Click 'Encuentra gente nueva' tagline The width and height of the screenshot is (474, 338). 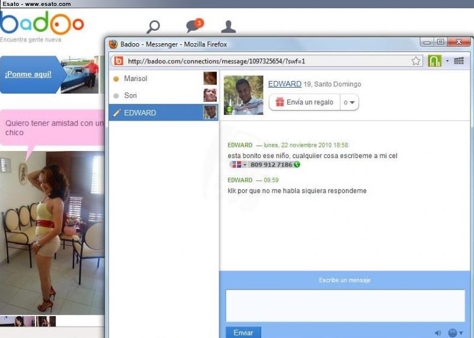pyautogui.click(x=31, y=40)
